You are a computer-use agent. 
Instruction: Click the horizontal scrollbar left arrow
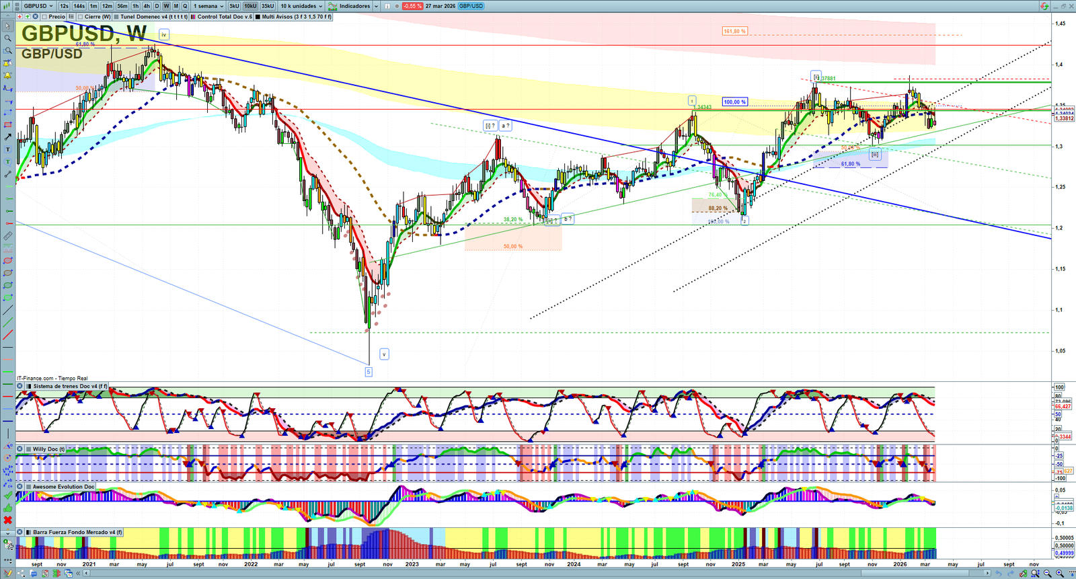(x=86, y=574)
